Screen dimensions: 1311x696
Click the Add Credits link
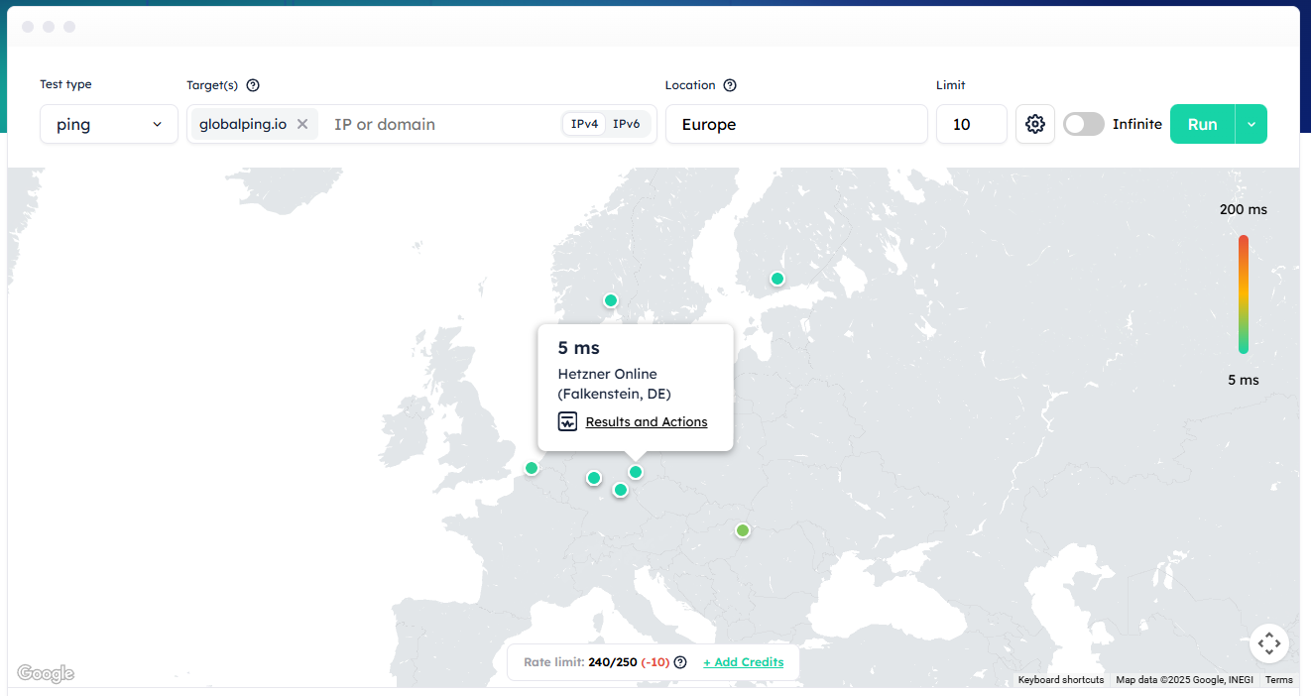click(x=743, y=662)
